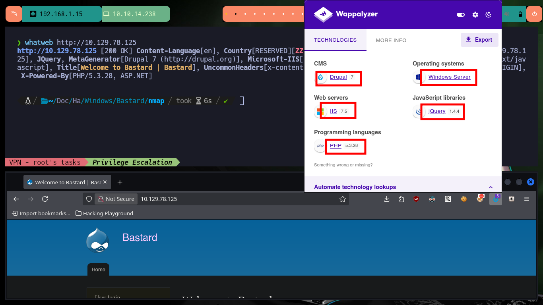
Task: Open Wappalyzer settings gear
Action: (475, 15)
